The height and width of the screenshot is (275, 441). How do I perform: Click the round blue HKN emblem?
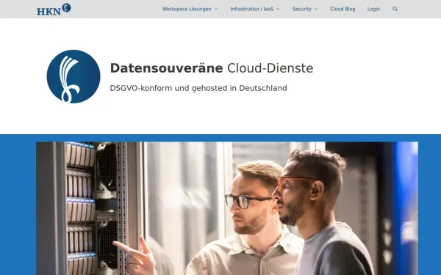click(73, 76)
